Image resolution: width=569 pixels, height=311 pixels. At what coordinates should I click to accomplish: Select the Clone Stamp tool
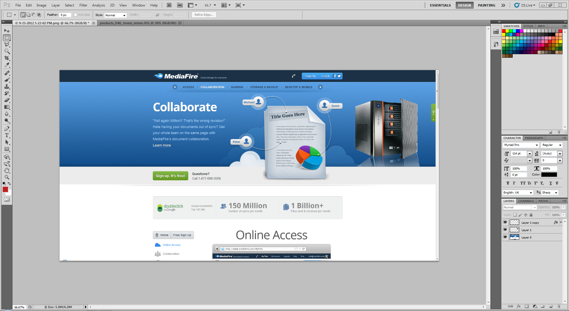(x=7, y=86)
